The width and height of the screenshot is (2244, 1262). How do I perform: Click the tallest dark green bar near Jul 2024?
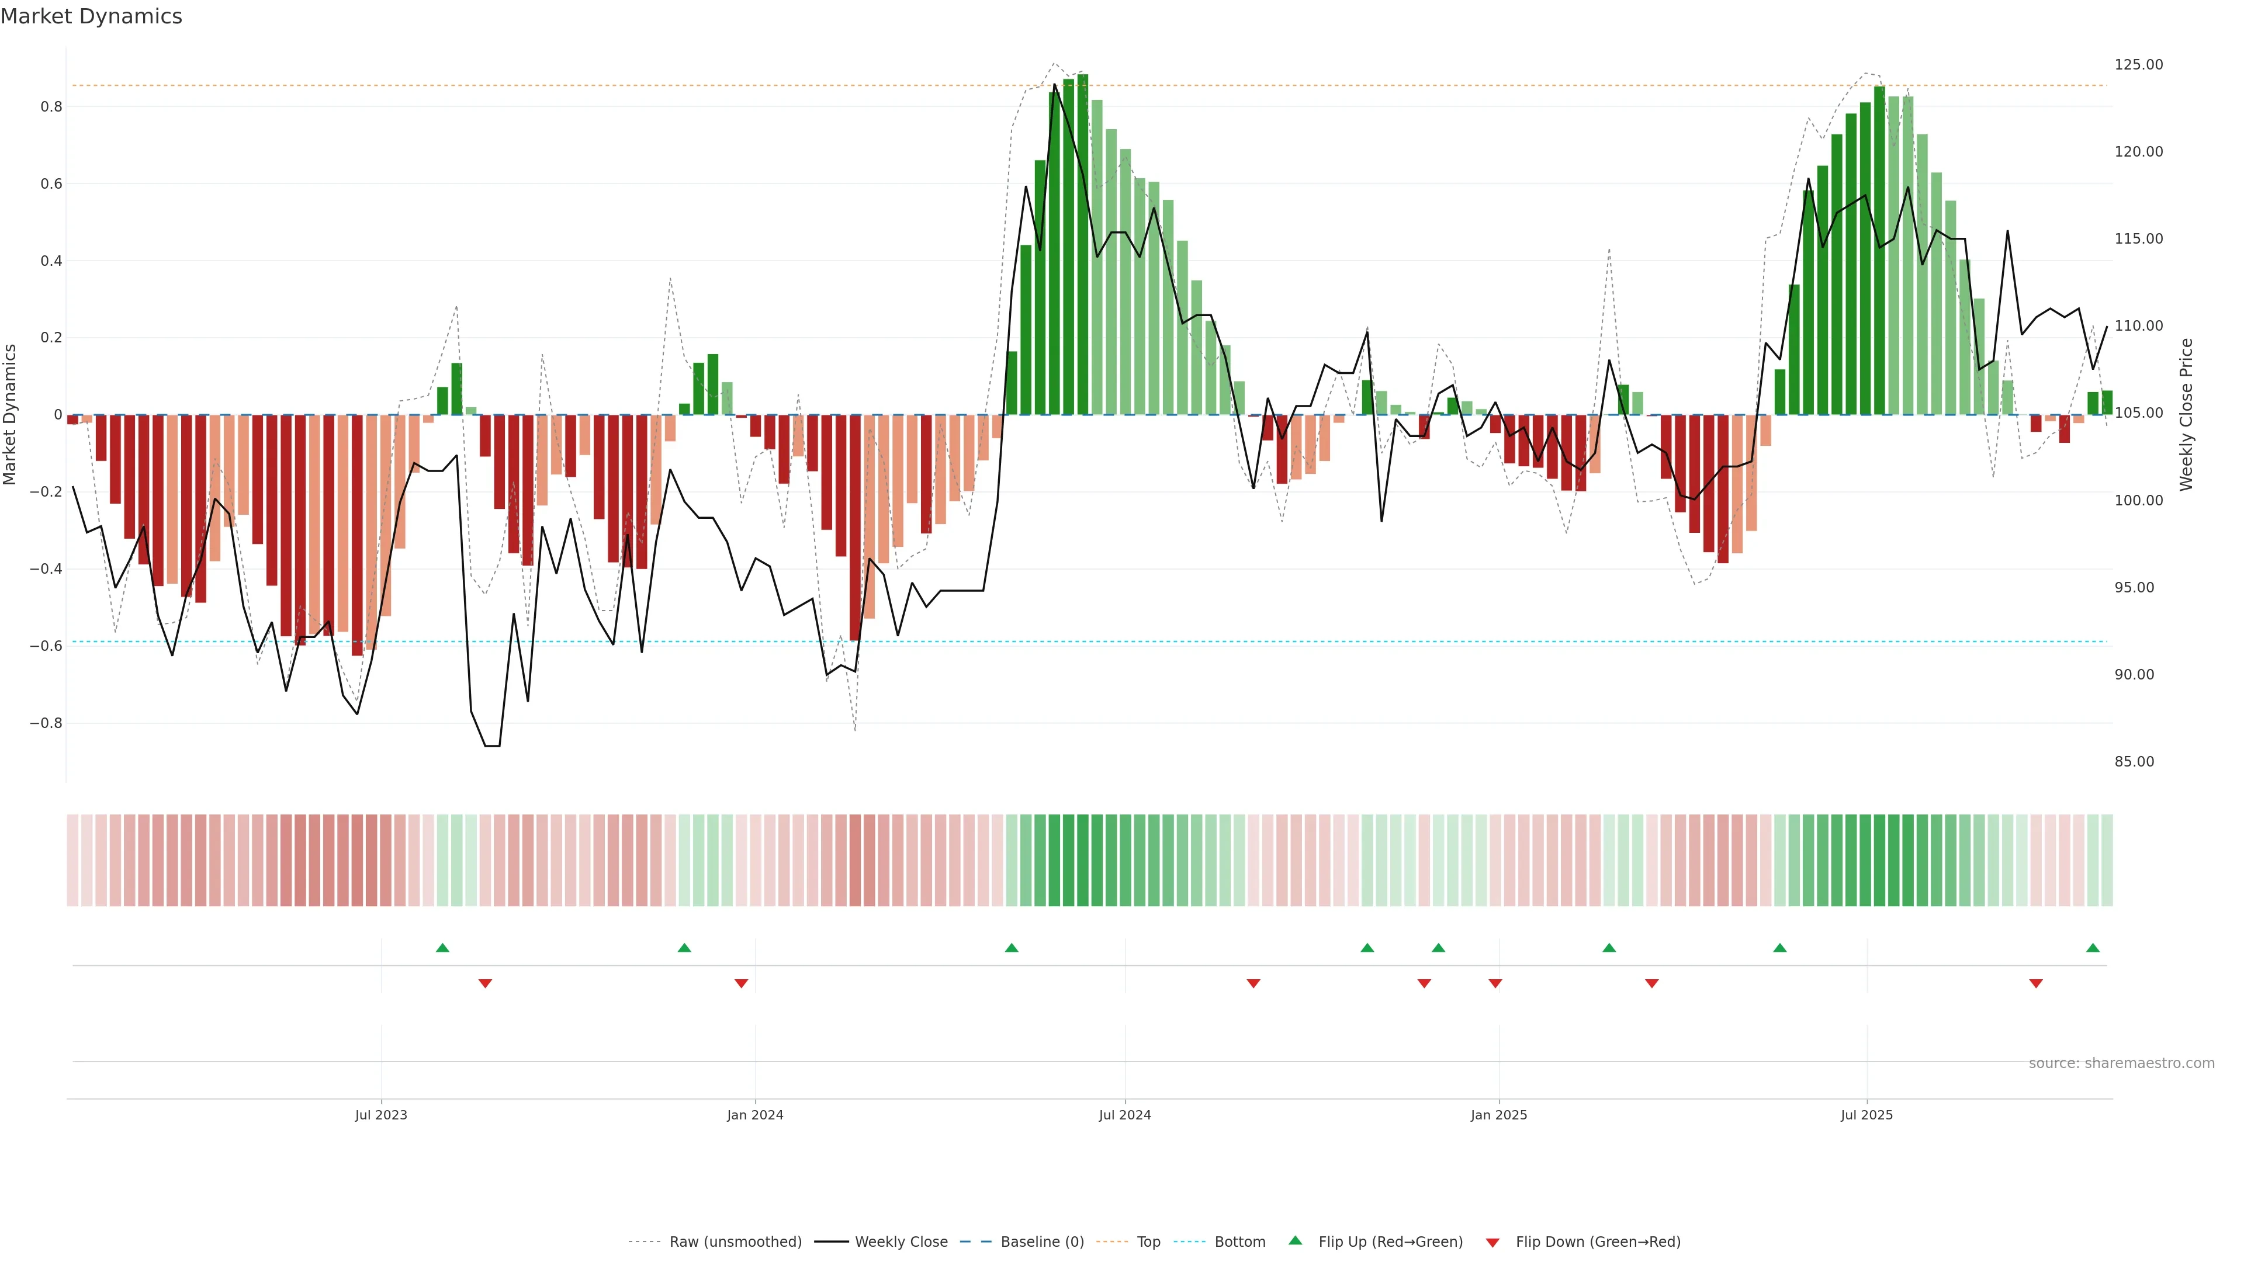(x=1083, y=244)
